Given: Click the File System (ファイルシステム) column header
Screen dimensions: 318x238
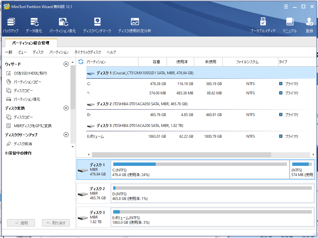Looking at the screenshot, I should tap(250, 62).
